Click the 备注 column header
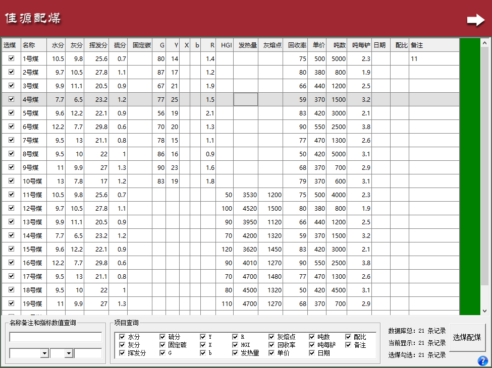 [434, 45]
